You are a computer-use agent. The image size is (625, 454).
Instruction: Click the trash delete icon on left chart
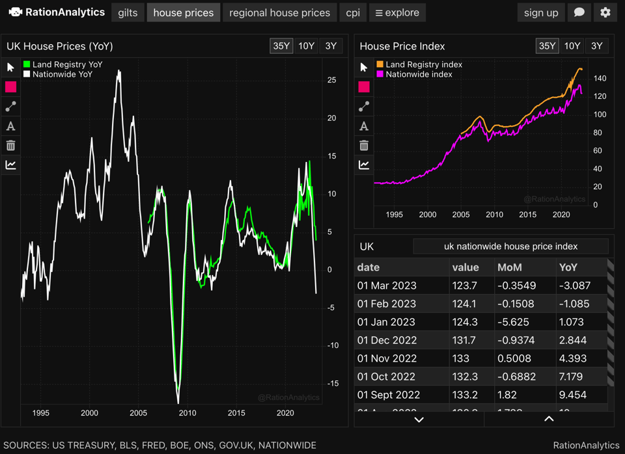[x=10, y=146]
